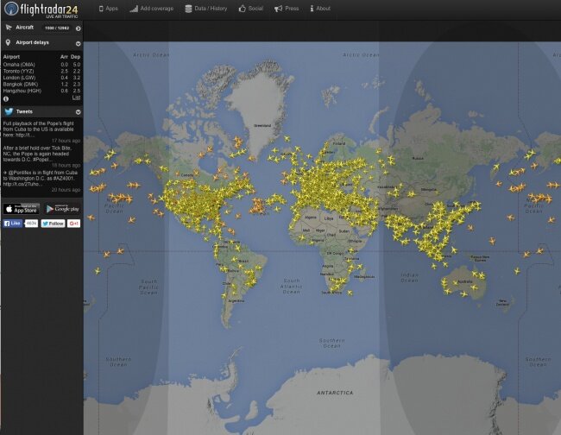561x435 pixels.
Task: Open Add coverage in top navigation
Action: [151, 9]
